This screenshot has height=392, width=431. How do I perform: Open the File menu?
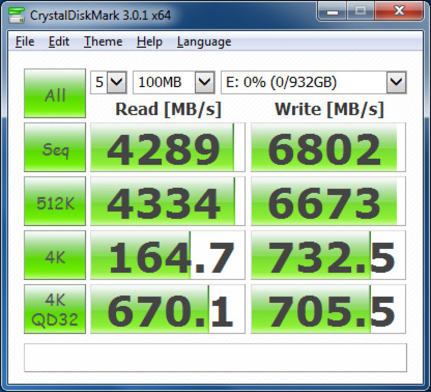point(25,42)
